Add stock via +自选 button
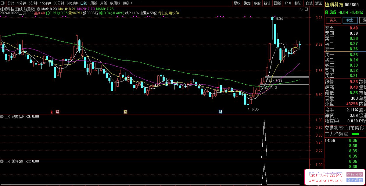The image size is (366, 186). tap(308, 3)
